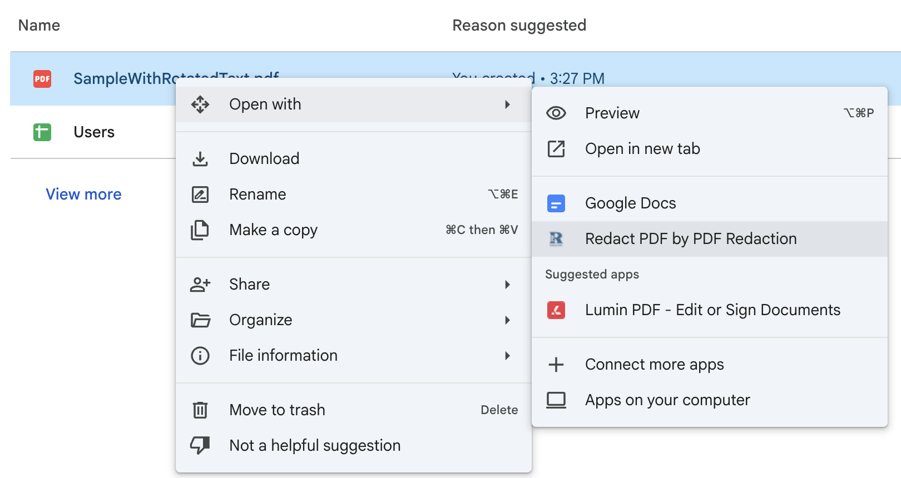Click the Preview eye icon
Viewport: 901px width, 478px height.
tap(556, 113)
